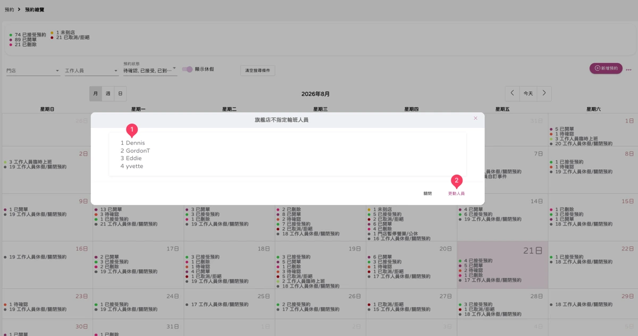
Task: Click the '74 已接受預約' summary entry
Action: click(x=30, y=35)
